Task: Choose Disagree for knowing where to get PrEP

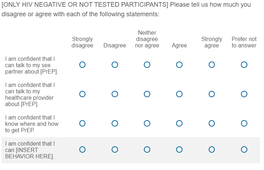Action: point(115,123)
